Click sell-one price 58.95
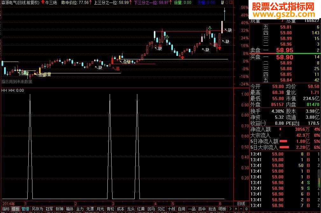 click(x=284, y=50)
